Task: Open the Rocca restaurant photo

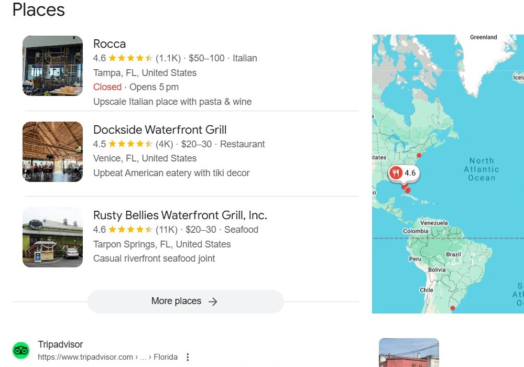Action: (52, 66)
